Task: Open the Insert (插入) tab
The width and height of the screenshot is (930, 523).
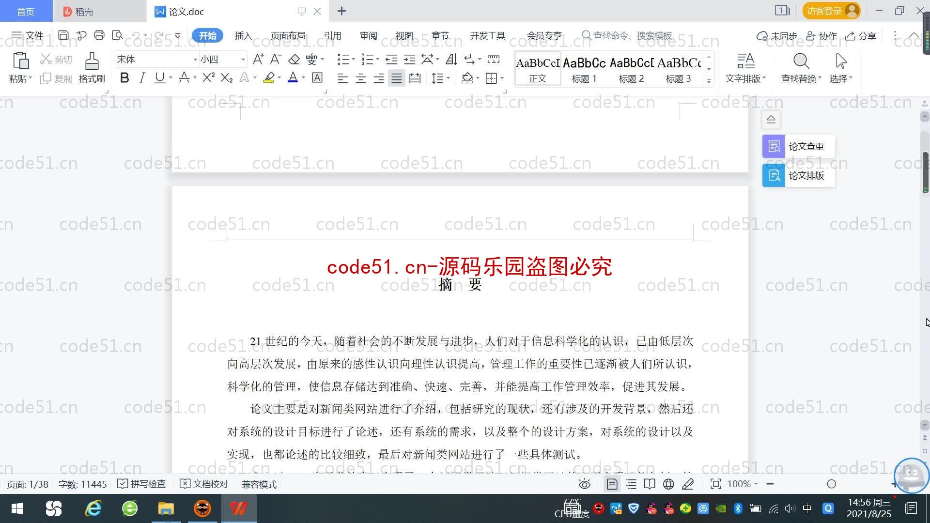Action: click(x=243, y=35)
